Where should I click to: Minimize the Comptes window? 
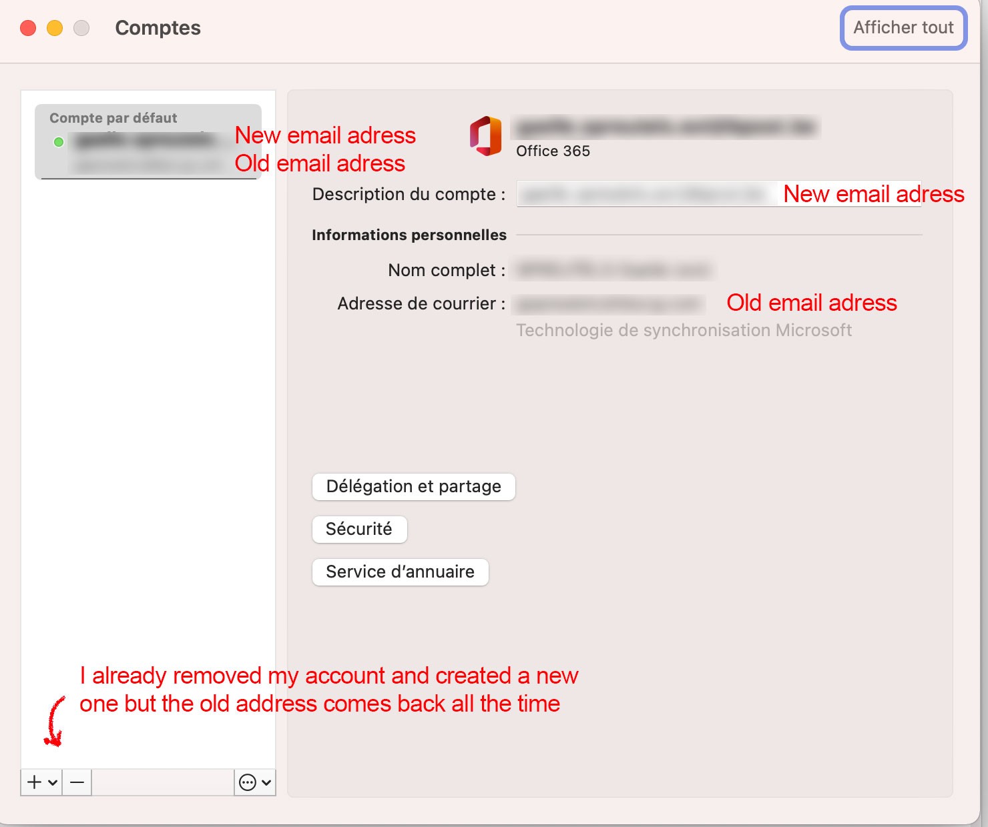(55, 28)
